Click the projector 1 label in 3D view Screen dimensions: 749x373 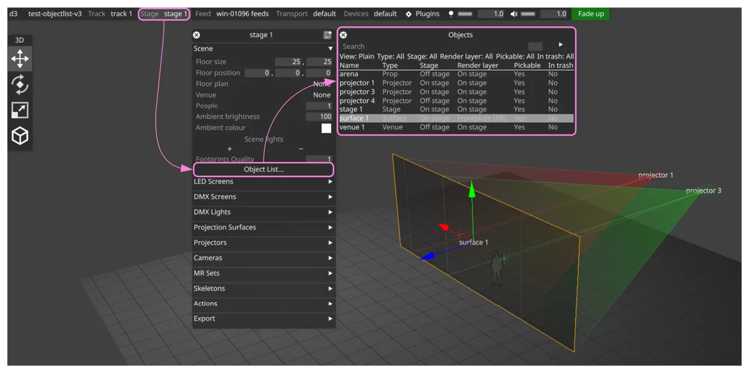click(655, 175)
